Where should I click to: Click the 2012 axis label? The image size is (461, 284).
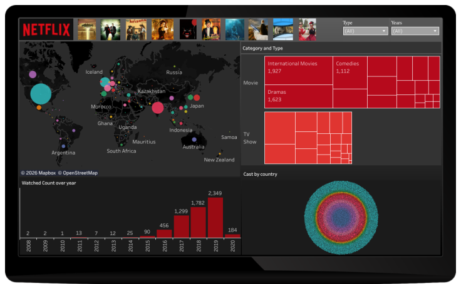[x=96, y=246]
